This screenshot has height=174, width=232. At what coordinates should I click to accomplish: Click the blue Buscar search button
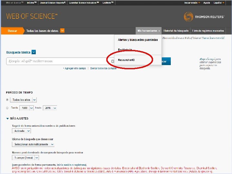(x=166, y=61)
